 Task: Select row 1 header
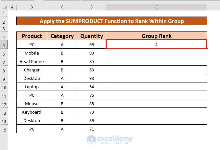pyautogui.click(x=4, y=14)
